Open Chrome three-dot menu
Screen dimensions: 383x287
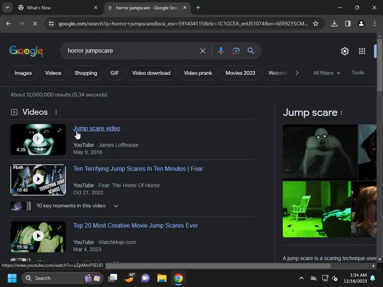click(375, 24)
